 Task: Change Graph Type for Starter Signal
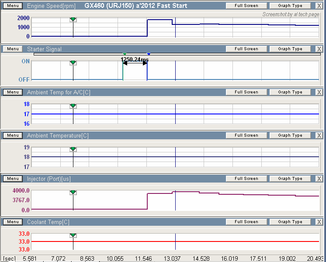point(290,49)
